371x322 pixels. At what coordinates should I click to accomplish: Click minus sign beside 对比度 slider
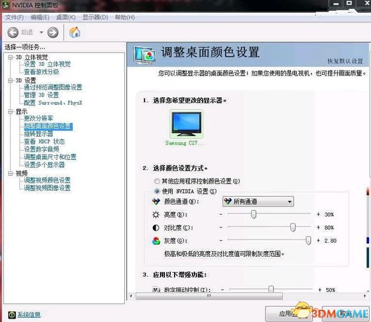[x=221, y=227]
